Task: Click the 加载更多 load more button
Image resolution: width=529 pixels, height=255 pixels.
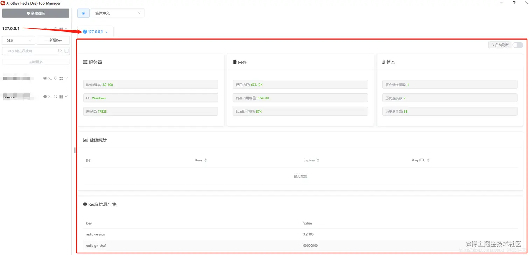Action: tap(36, 62)
